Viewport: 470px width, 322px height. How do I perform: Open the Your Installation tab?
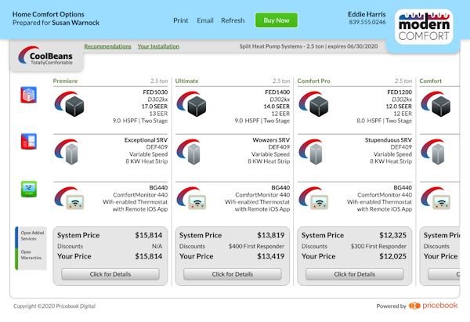158,46
